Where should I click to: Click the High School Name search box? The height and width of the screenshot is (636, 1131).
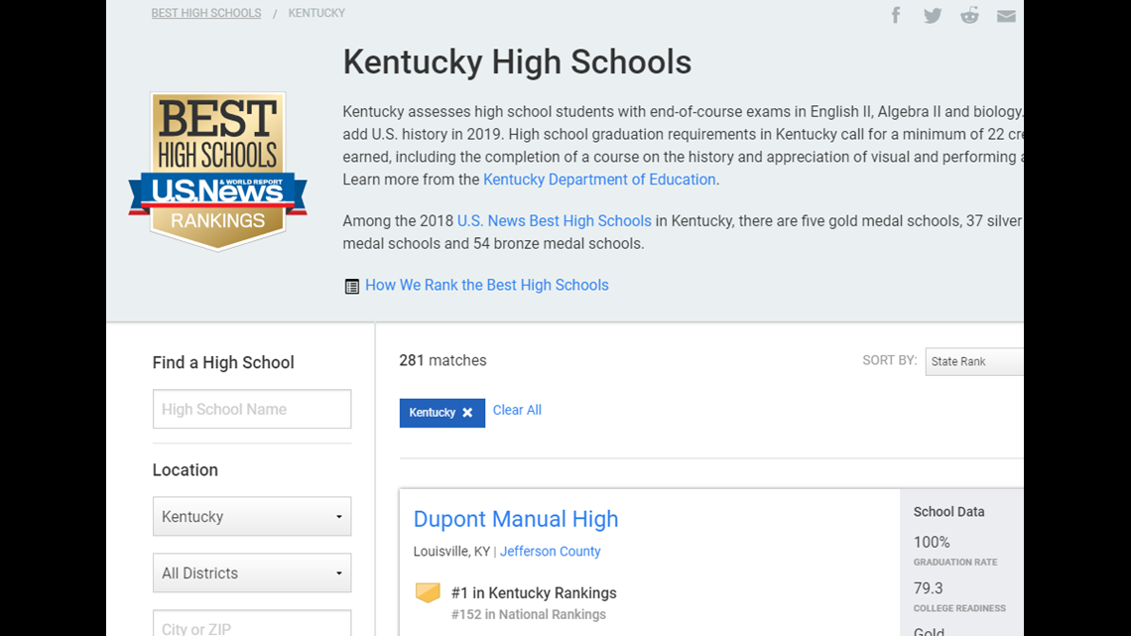(251, 409)
